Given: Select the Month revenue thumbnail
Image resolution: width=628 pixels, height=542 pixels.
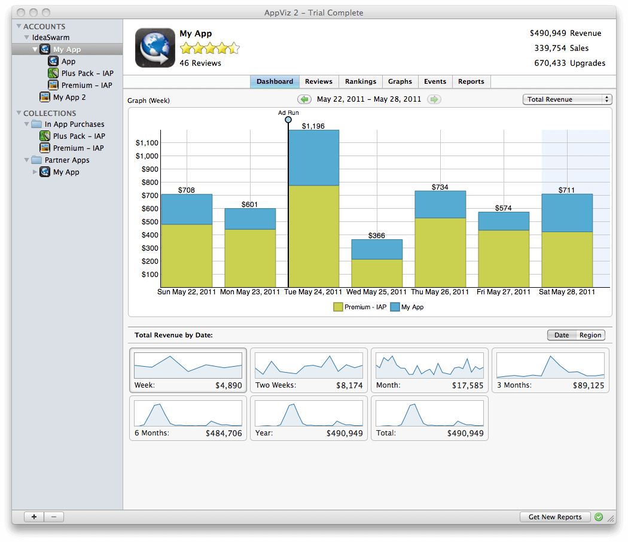Looking at the screenshot, I should tap(429, 370).
